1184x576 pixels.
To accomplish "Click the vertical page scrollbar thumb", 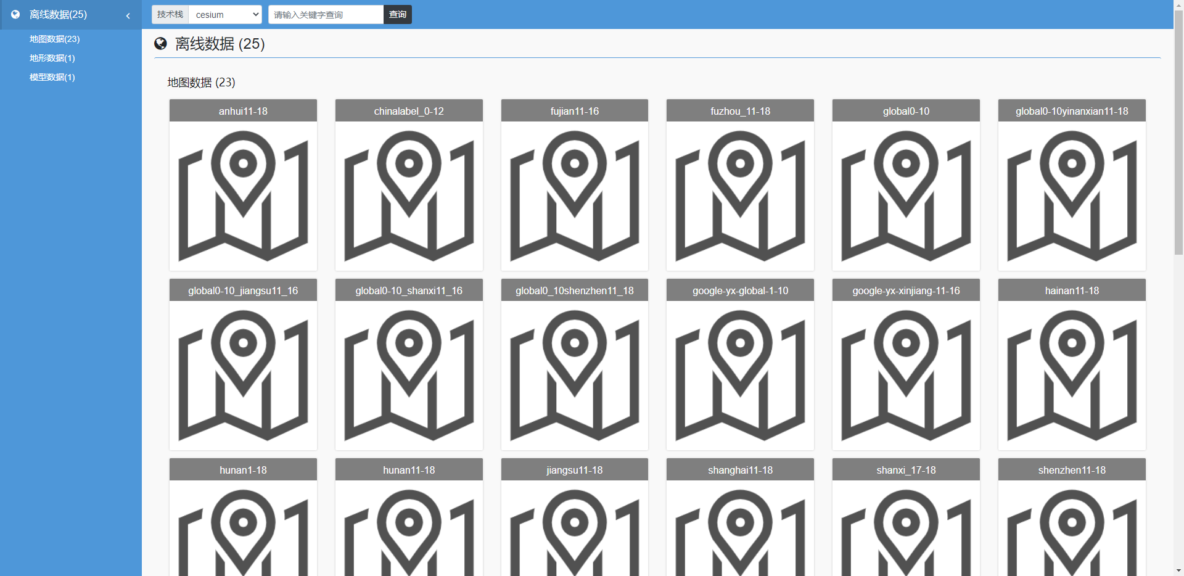I will coord(1178,131).
